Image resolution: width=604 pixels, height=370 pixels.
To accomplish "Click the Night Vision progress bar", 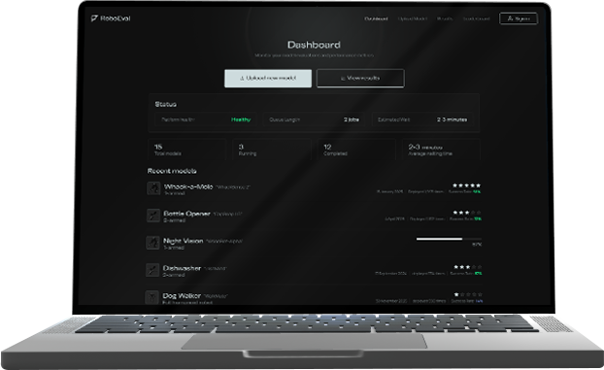I will pos(449,239).
